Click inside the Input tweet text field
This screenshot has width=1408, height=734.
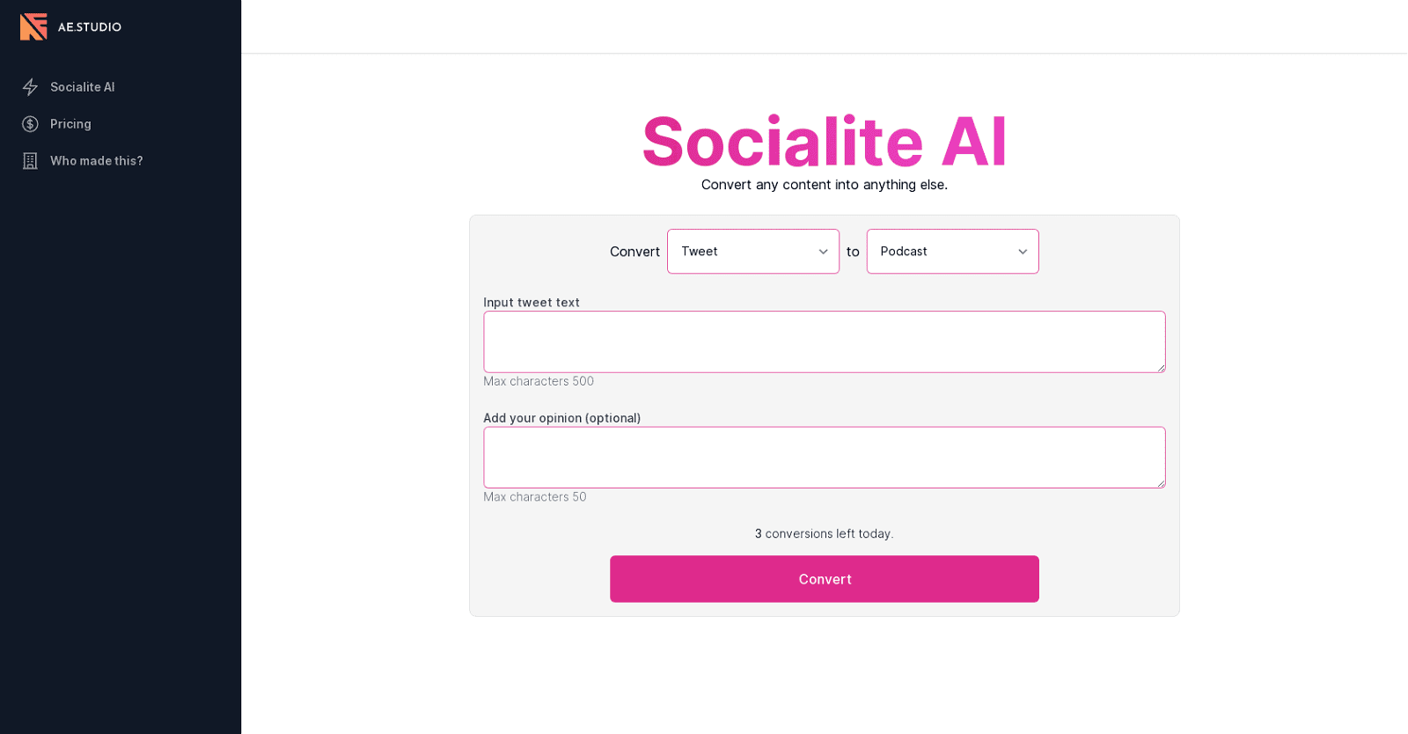pyautogui.click(x=824, y=341)
